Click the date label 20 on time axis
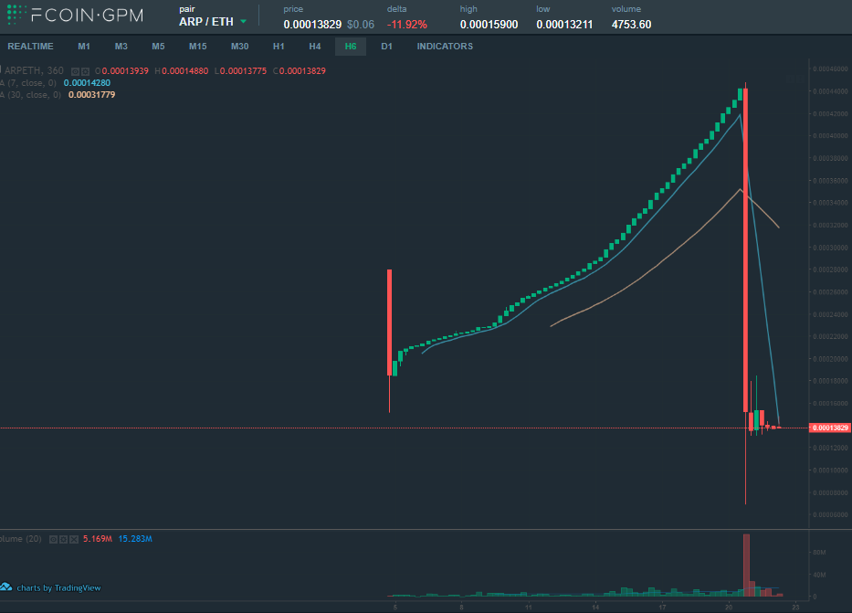This screenshot has width=852, height=613. coord(729,607)
